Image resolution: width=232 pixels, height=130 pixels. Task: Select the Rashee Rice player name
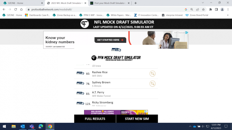pyautogui.click(x=100, y=72)
